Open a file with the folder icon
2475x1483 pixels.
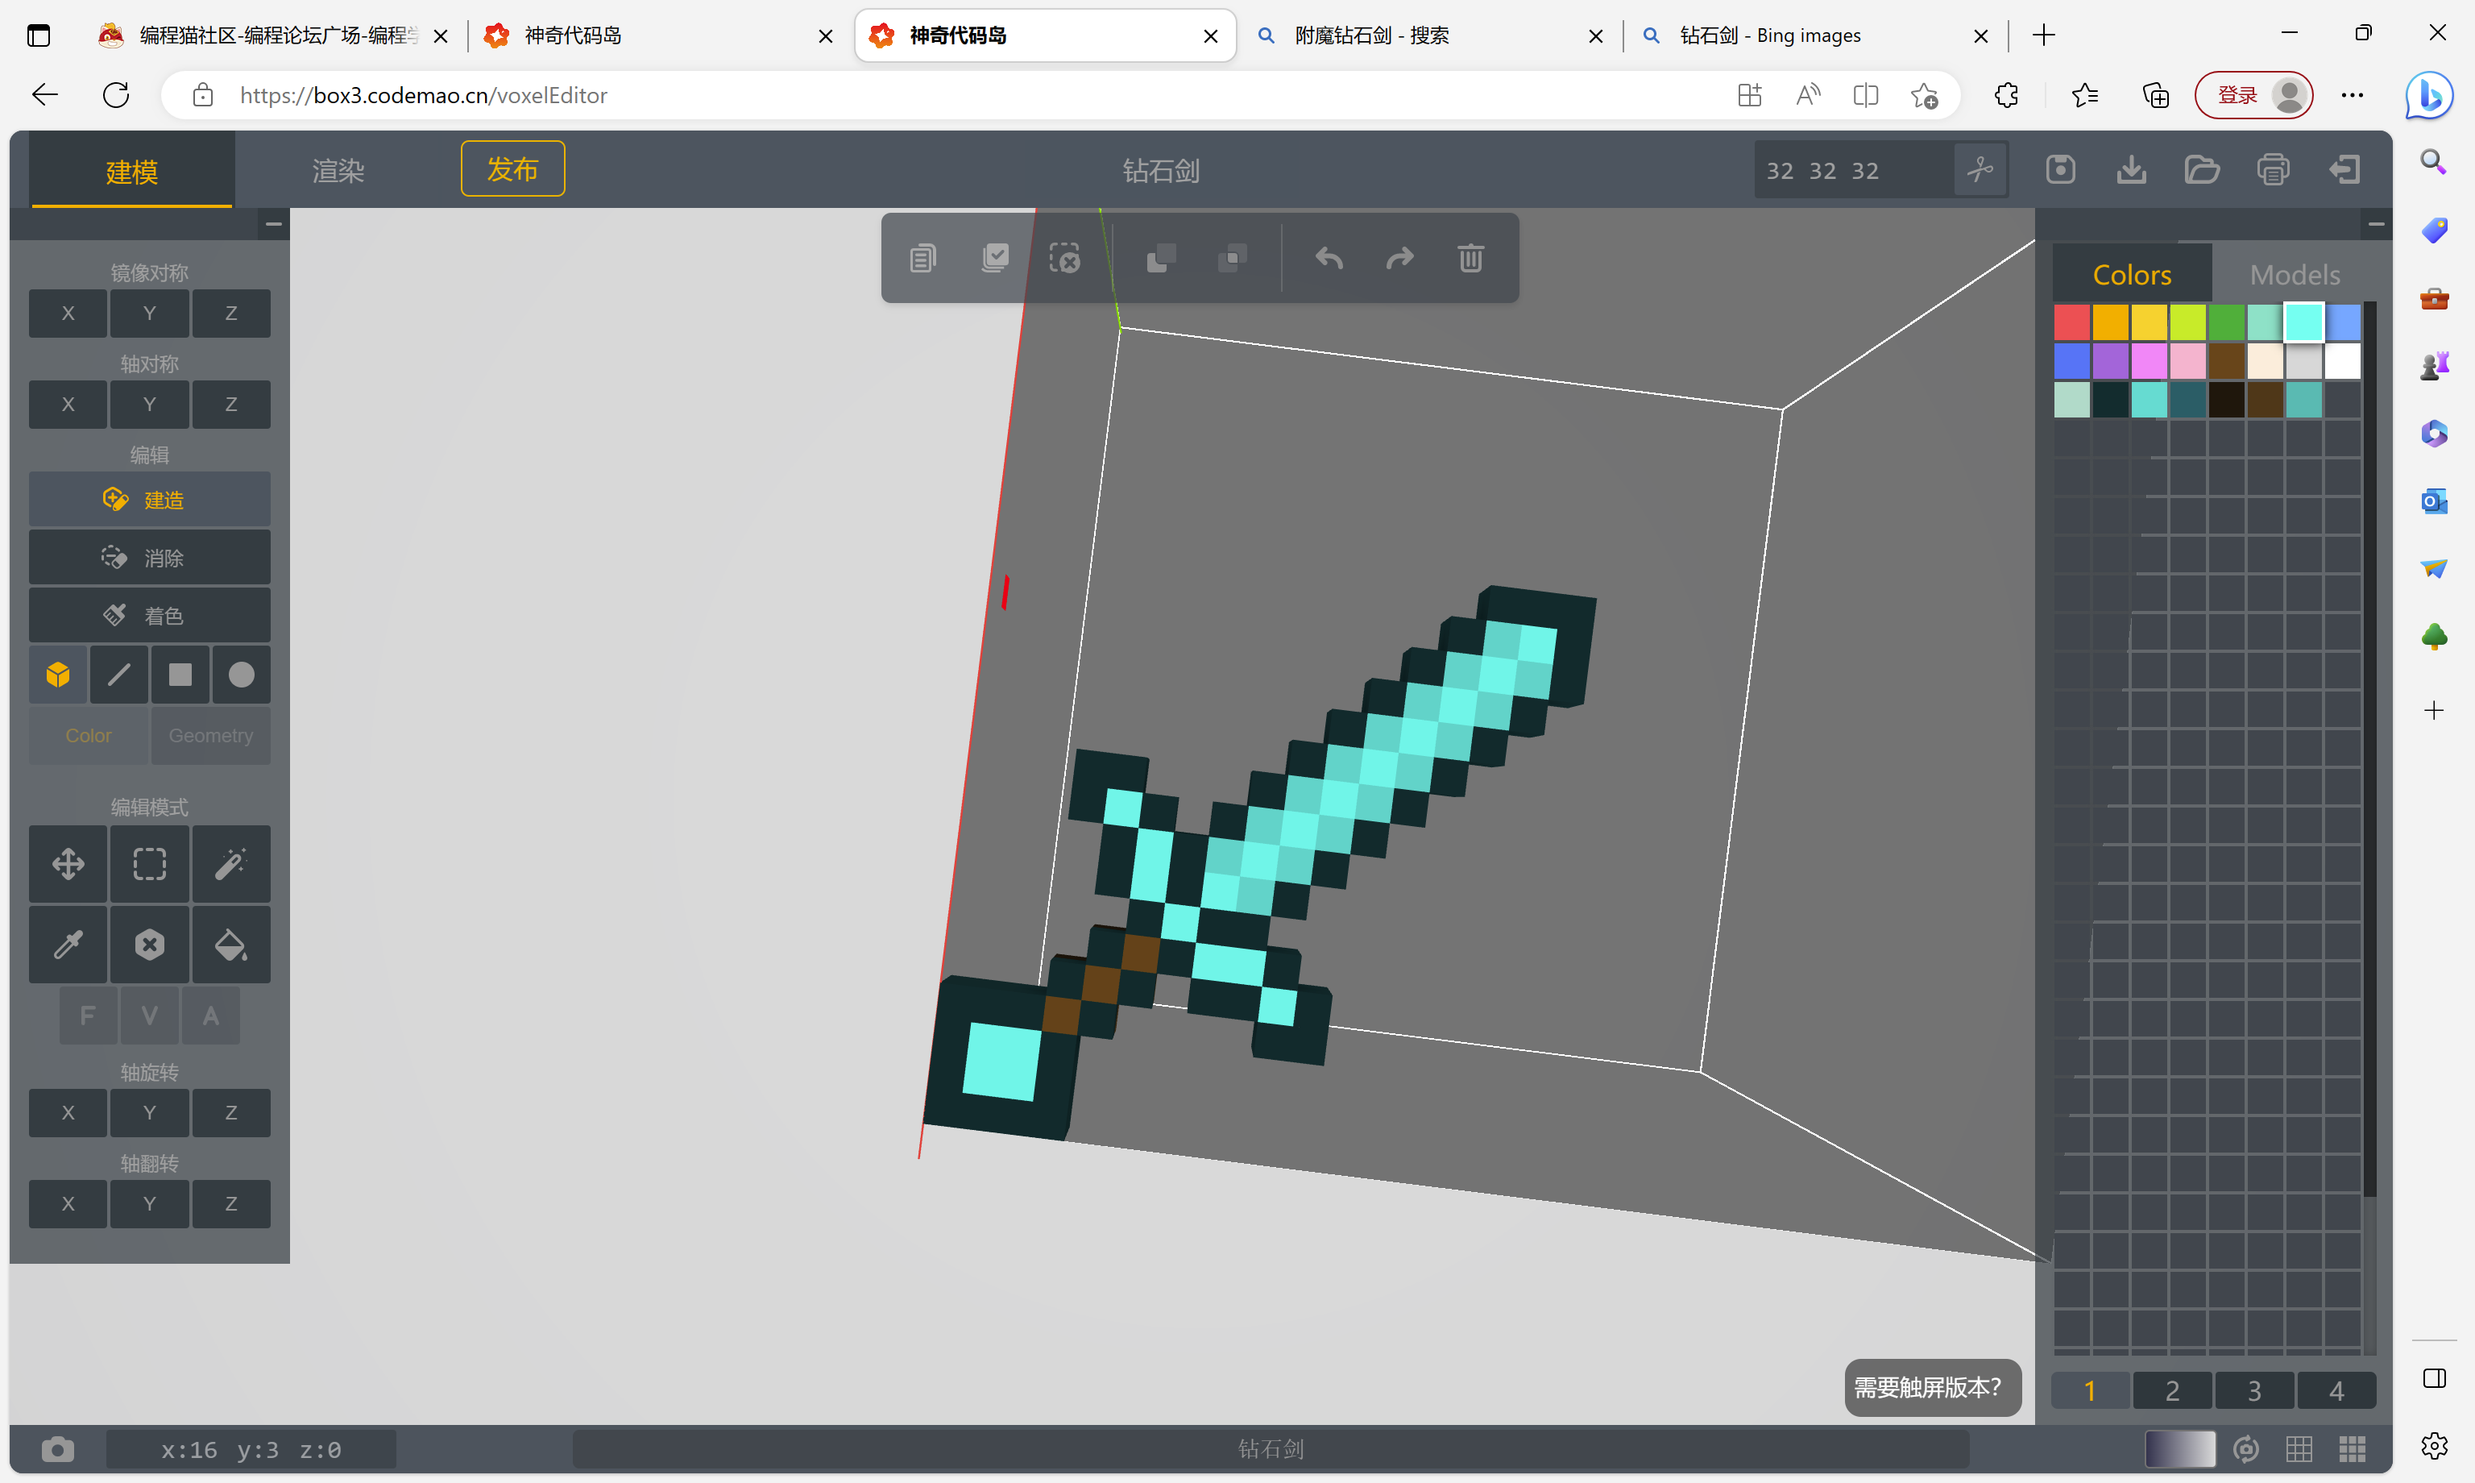pos(2203,170)
